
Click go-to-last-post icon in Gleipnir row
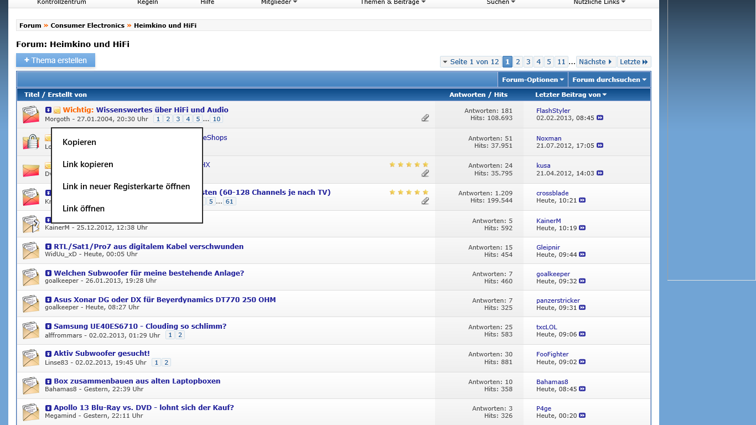(582, 255)
